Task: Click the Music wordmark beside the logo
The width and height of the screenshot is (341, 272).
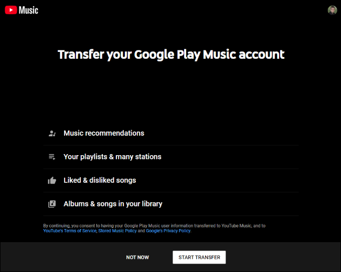Action: point(28,10)
